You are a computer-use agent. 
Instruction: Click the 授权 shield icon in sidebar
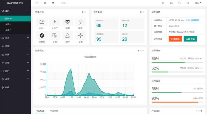[x=3, y=87]
